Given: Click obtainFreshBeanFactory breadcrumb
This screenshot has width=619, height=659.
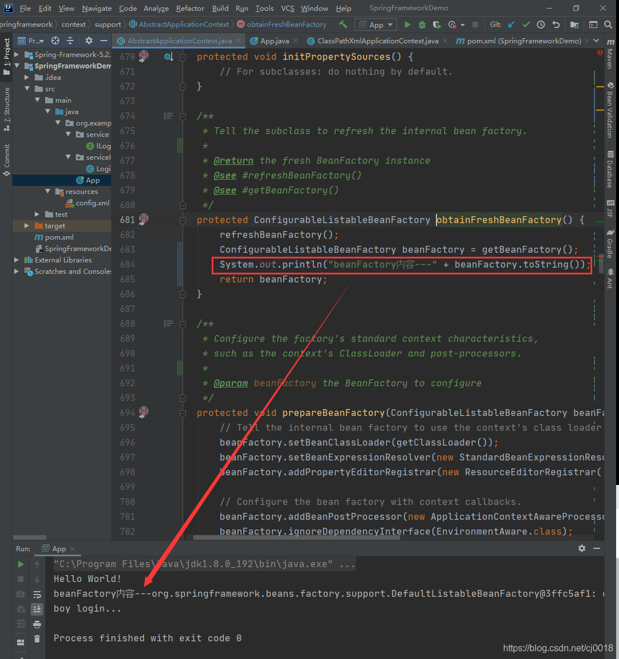Looking at the screenshot, I should (x=282, y=25).
